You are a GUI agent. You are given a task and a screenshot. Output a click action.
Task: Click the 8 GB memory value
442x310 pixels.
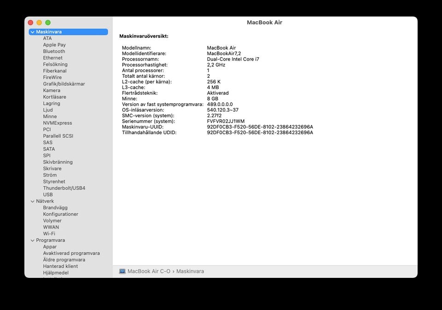213,99
